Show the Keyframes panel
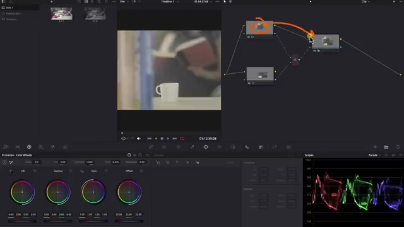 375,147
